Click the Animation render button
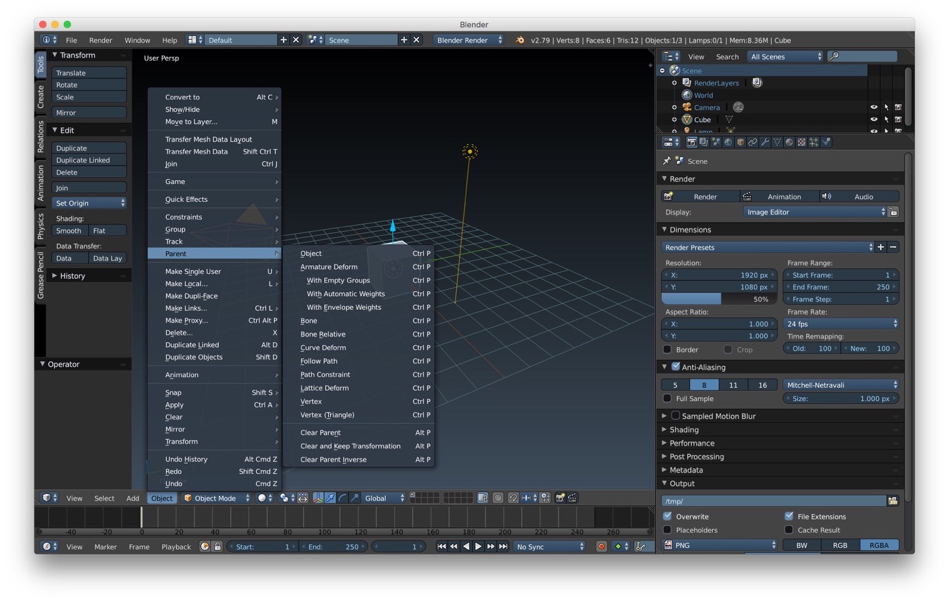Image resolution: width=949 pixels, height=601 pixels. pos(779,197)
